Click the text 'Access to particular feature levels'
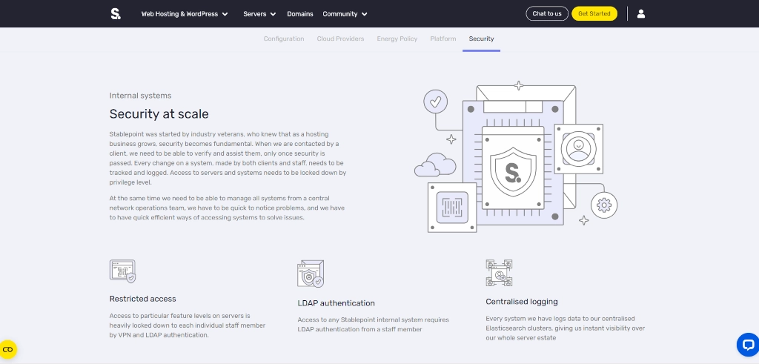Viewport: 759px width, 364px height. 188,325
